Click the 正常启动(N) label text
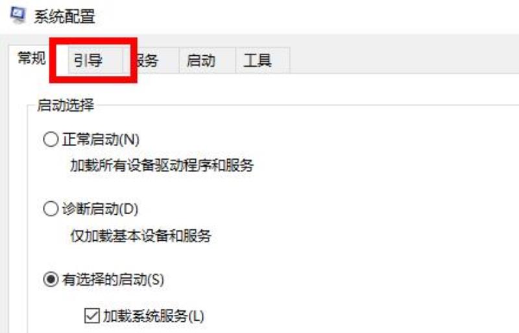 [x=101, y=139]
